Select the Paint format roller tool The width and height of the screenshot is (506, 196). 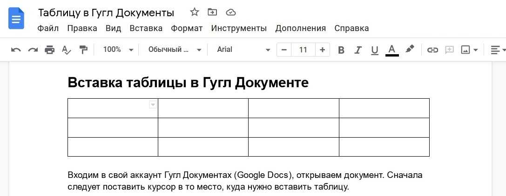tap(83, 50)
